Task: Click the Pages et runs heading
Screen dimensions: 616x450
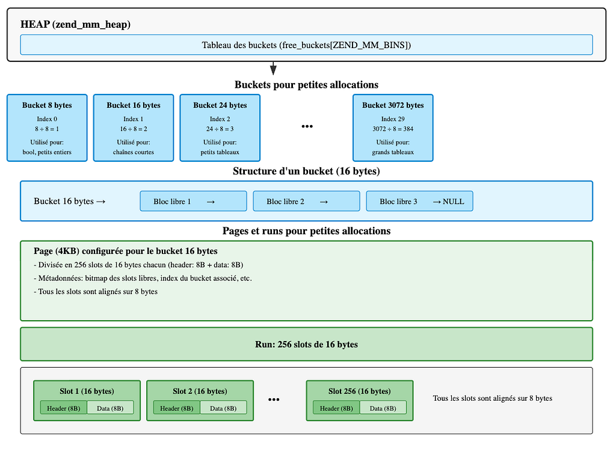Action: pos(306,230)
